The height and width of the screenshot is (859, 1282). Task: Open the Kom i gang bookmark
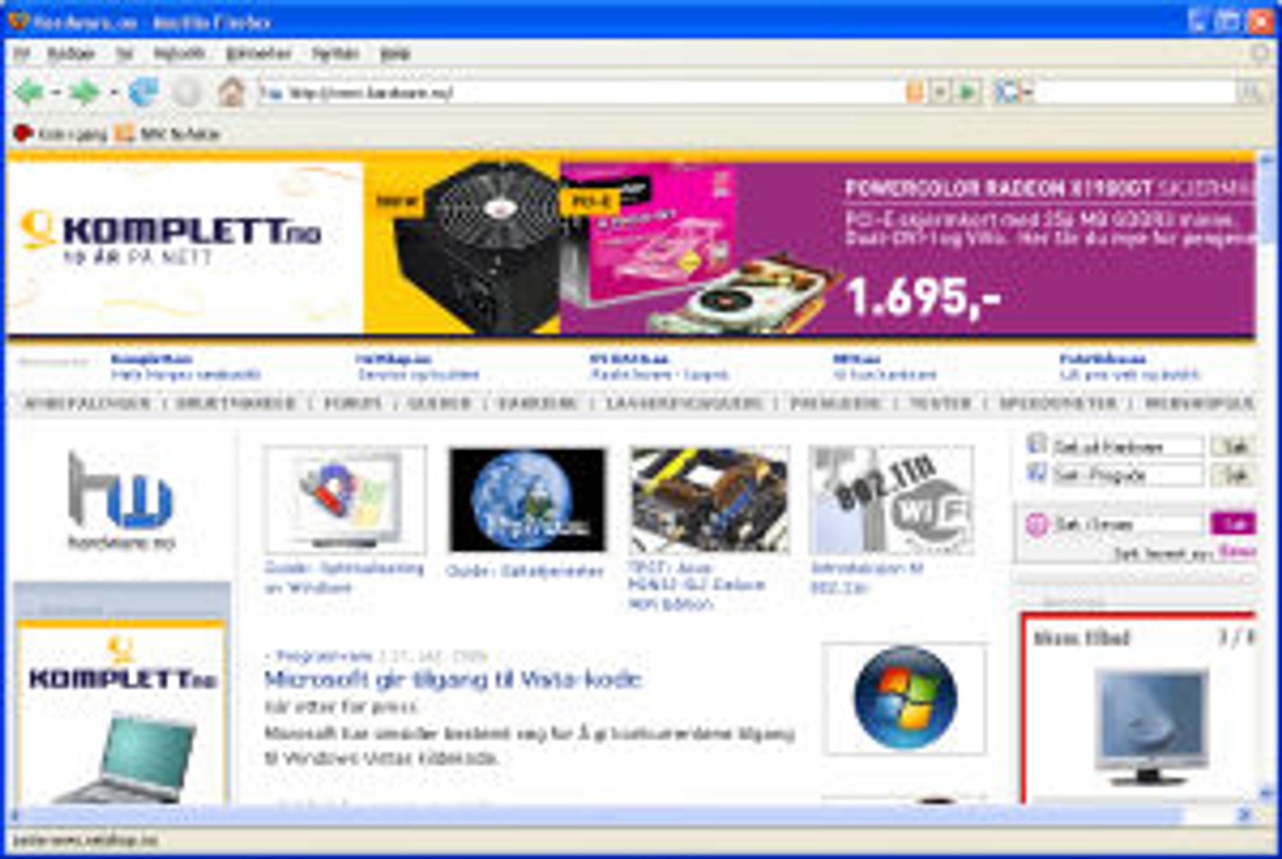point(60,134)
